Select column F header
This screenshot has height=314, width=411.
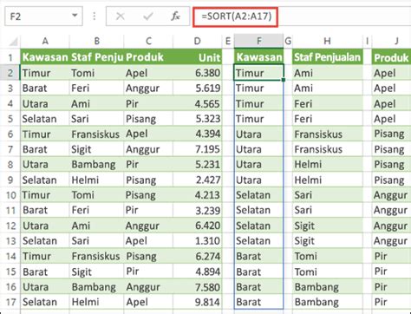pyautogui.click(x=258, y=41)
